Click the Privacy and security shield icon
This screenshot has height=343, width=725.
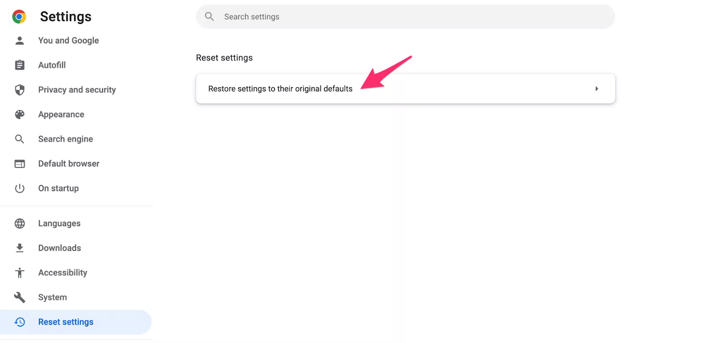coord(19,90)
